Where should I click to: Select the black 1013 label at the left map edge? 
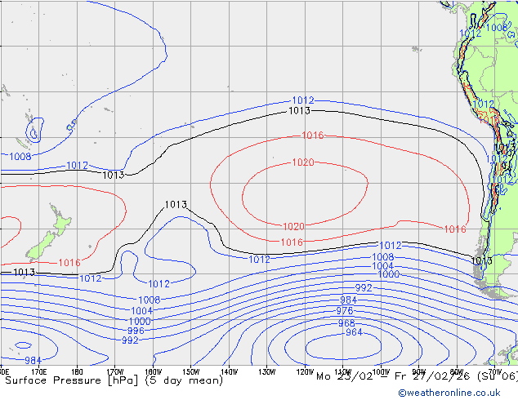point(25,273)
